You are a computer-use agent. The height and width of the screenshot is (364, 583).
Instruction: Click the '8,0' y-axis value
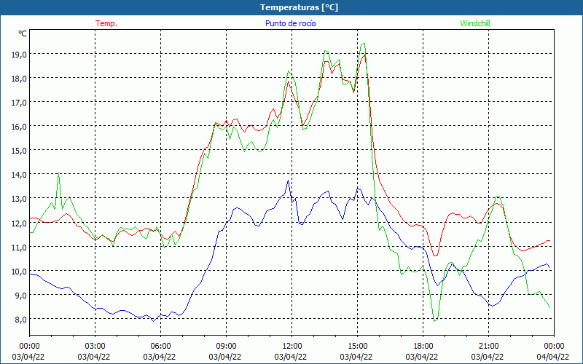(x=20, y=320)
